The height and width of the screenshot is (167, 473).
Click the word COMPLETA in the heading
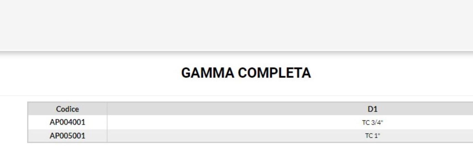click(x=274, y=73)
